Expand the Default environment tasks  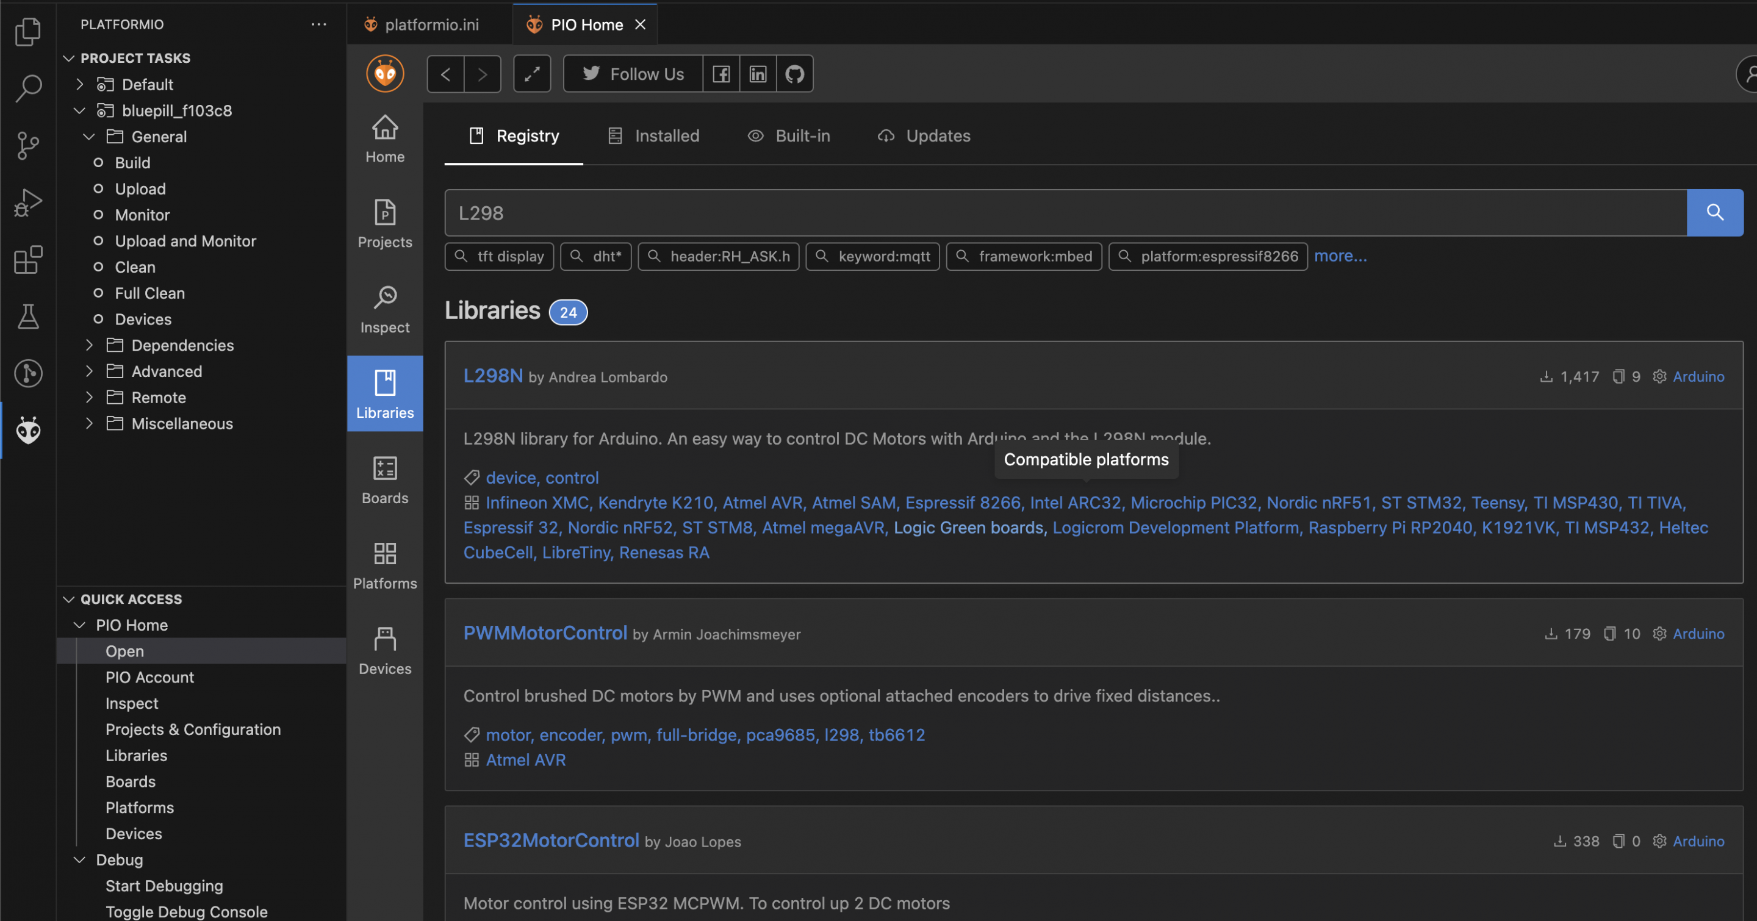click(80, 84)
